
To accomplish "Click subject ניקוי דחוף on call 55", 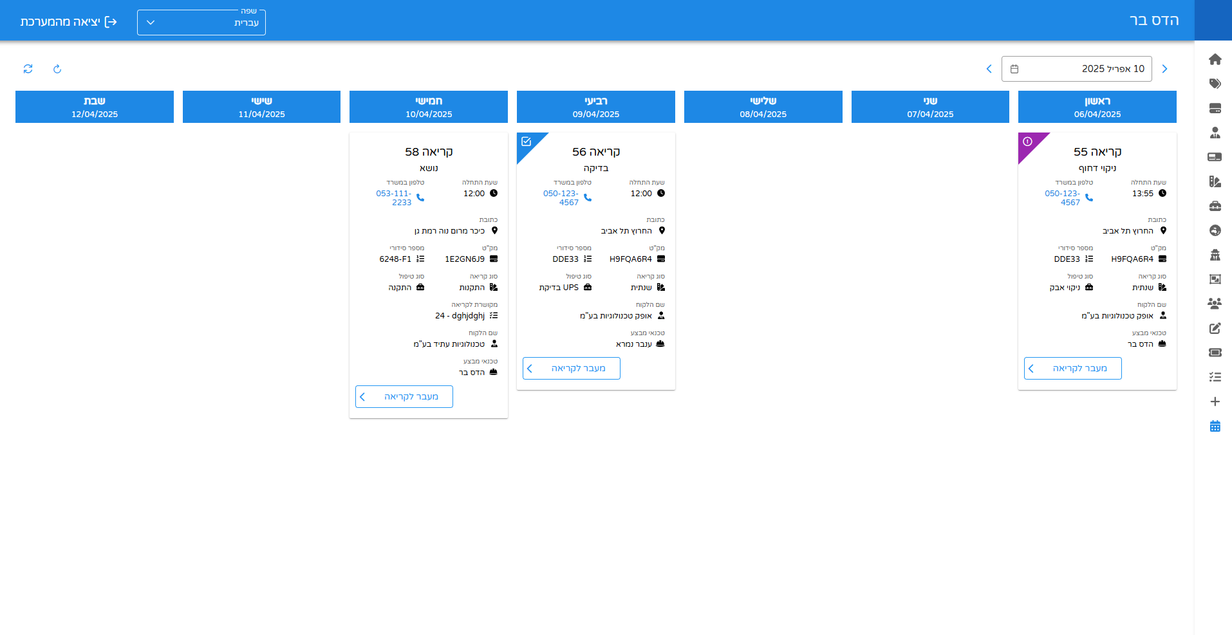I will (1097, 169).
